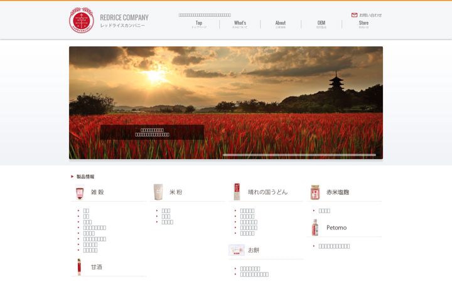Click the red rice field hero image
The image size is (452, 282).
click(226, 103)
